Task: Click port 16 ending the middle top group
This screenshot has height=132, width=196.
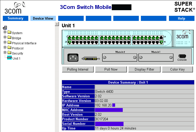Action: coord(129,38)
